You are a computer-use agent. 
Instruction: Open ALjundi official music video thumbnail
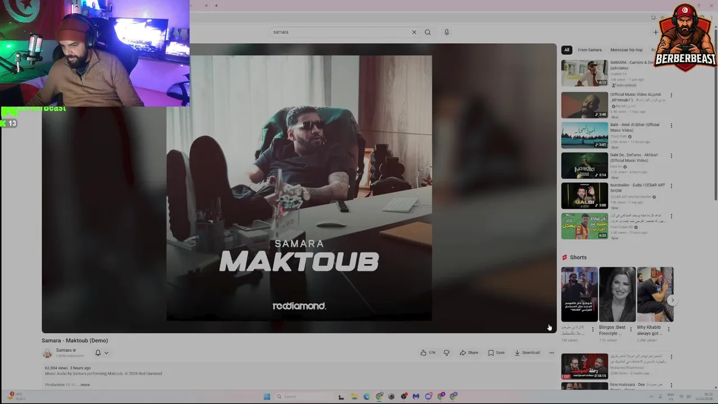584,105
